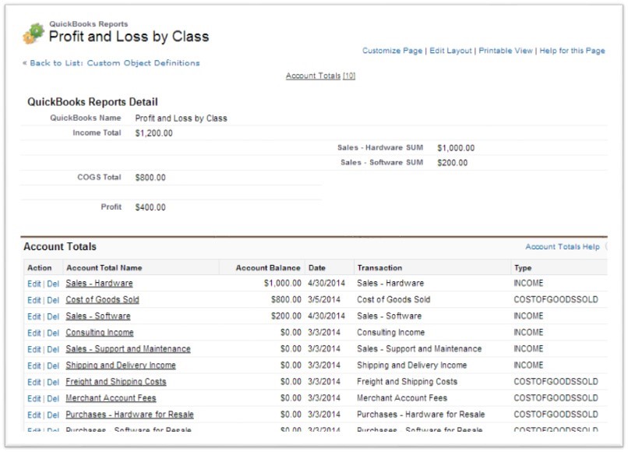
Task: Edit the Sales - Software row
Action: (x=34, y=317)
